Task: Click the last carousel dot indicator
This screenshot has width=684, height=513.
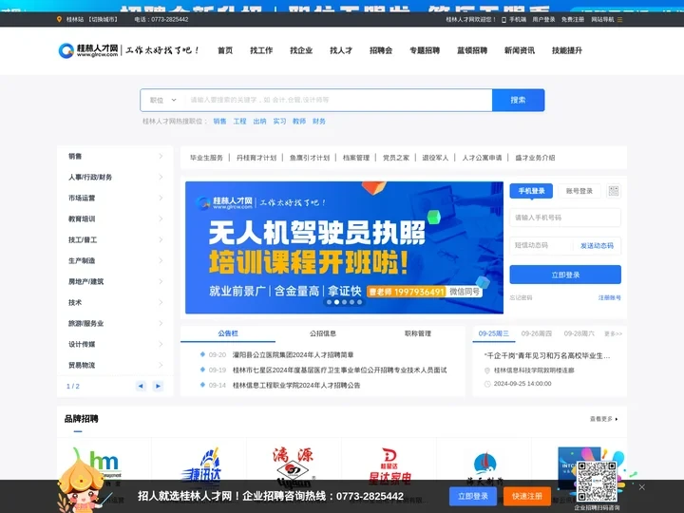Action: click(x=359, y=302)
